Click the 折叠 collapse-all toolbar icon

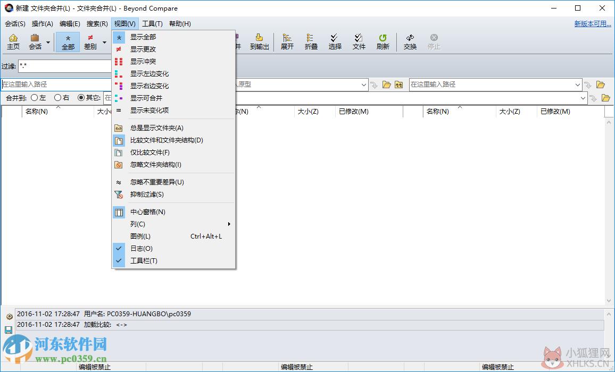click(x=311, y=41)
